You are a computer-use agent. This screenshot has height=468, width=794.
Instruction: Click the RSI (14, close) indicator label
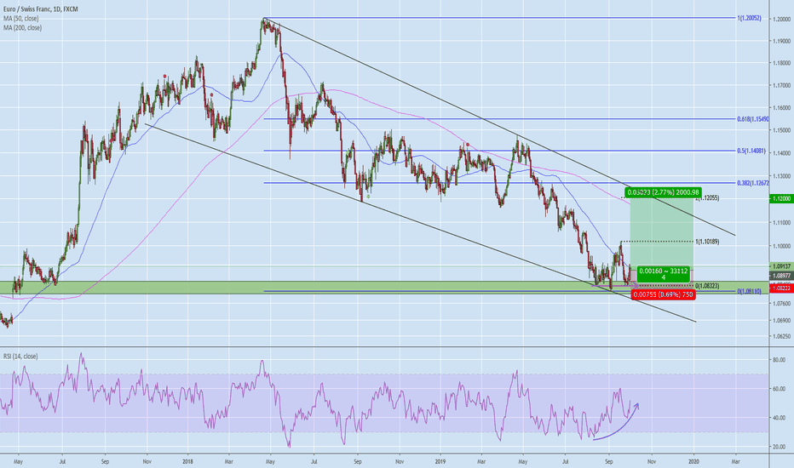click(20, 357)
